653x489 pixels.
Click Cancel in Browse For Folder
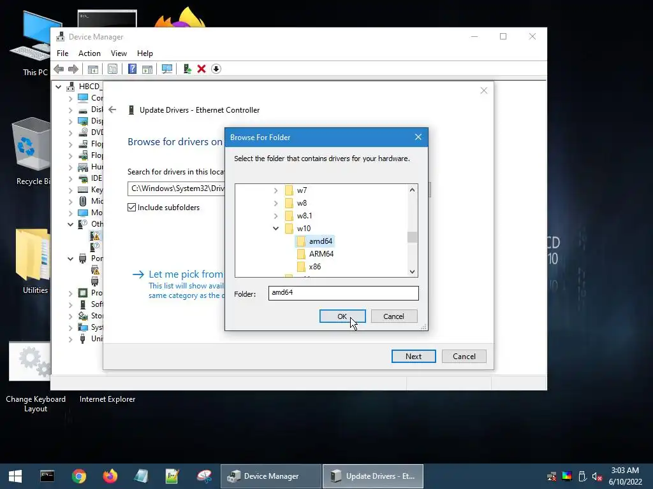[x=394, y=316]
